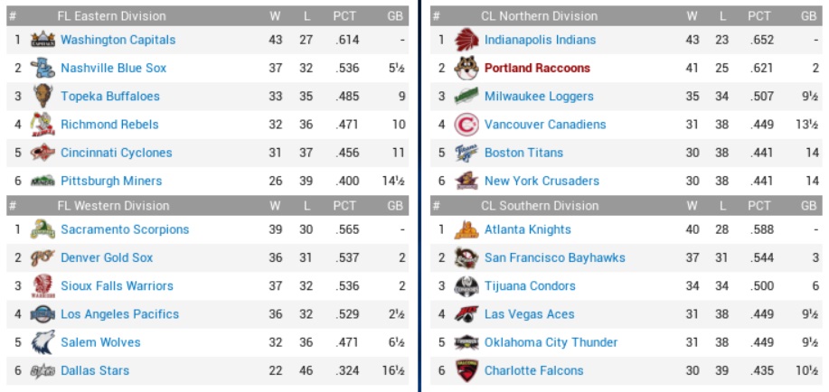Click the Washington Capitals team logo

click(x=42, y=40)
